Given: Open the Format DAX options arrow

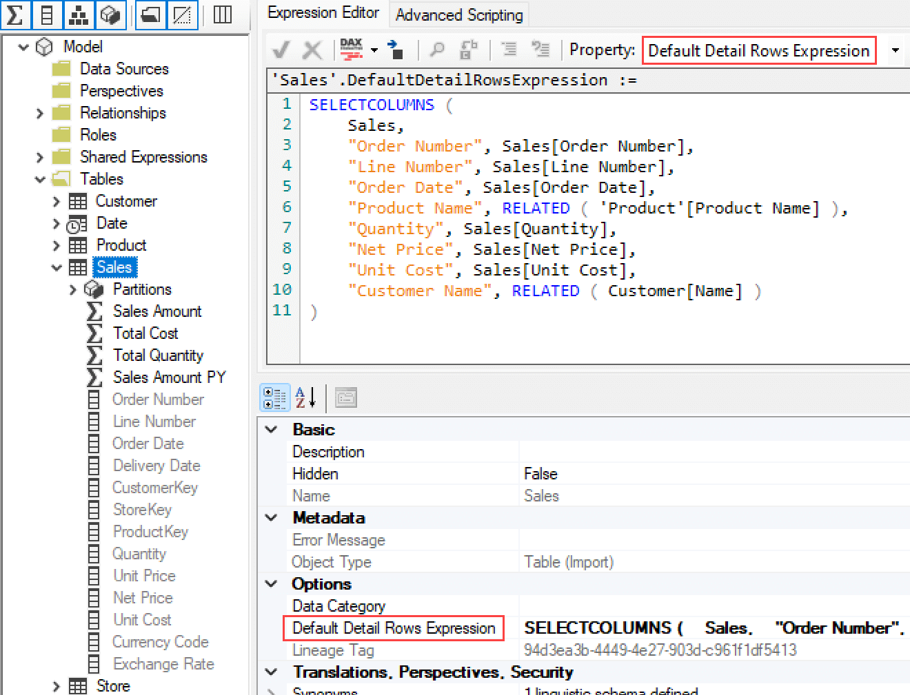Looking at the screenshot, I should (374, 50).
